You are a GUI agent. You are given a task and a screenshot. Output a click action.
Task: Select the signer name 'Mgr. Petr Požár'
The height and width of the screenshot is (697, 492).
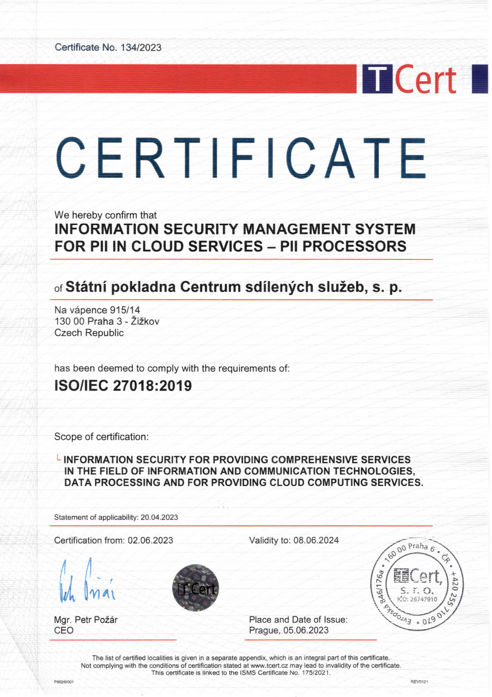pos(86,620)
